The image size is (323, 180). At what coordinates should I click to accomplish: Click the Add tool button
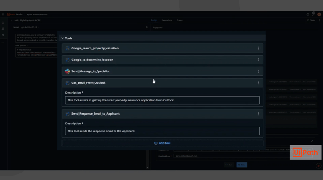point(162,143)
